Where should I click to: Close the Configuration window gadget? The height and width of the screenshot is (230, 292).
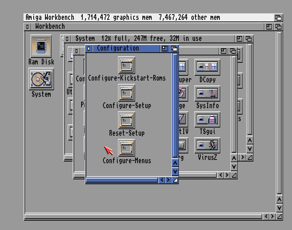[89, 49]
